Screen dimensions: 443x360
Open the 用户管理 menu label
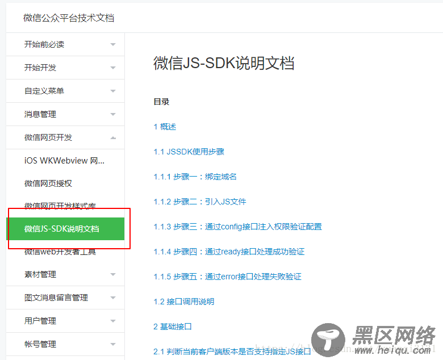click(40, 321)
